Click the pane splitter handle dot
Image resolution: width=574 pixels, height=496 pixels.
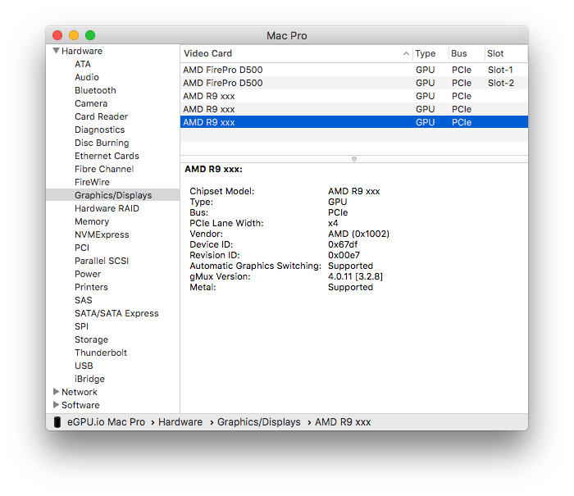(x=354, y=159)
